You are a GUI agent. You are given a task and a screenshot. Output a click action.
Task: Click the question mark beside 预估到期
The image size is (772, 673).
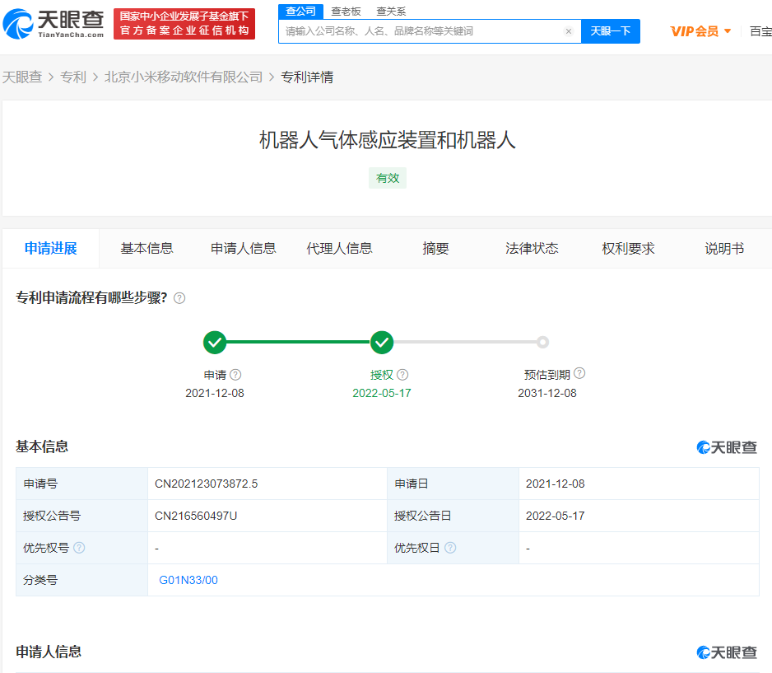[579, 374]
